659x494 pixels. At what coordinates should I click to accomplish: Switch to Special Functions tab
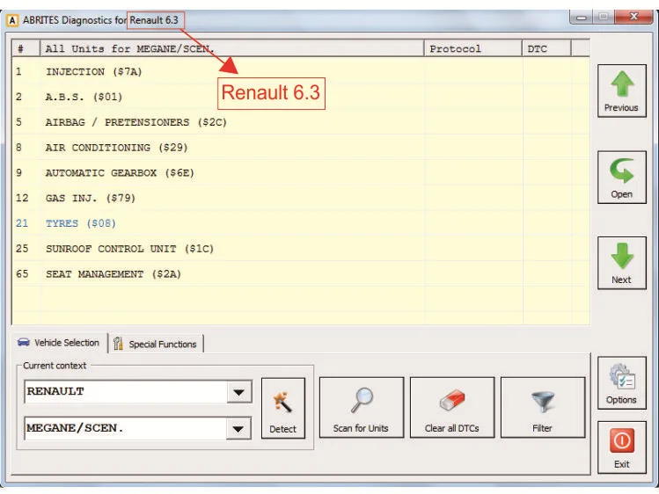(x=156, y=344)
